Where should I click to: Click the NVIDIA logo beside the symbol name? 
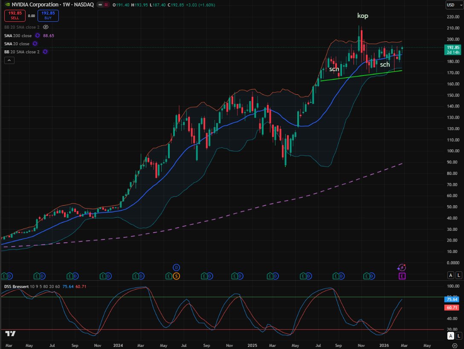(7, 5)
